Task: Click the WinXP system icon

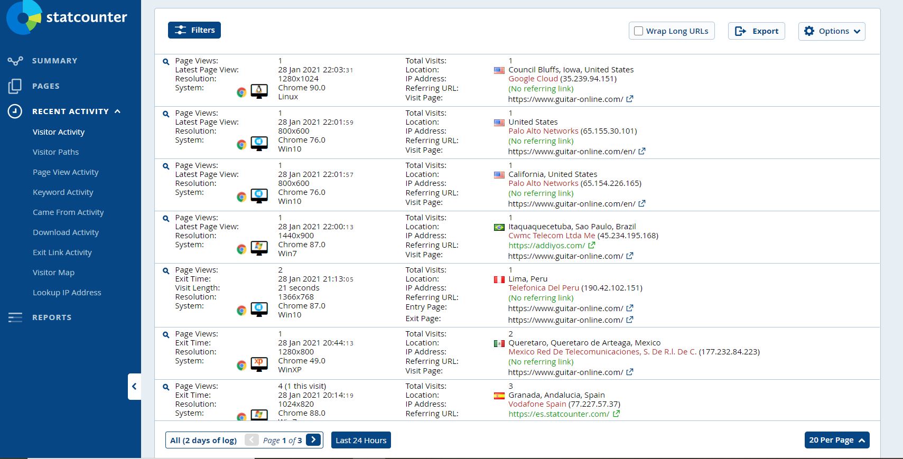Action: pos(259,364)
